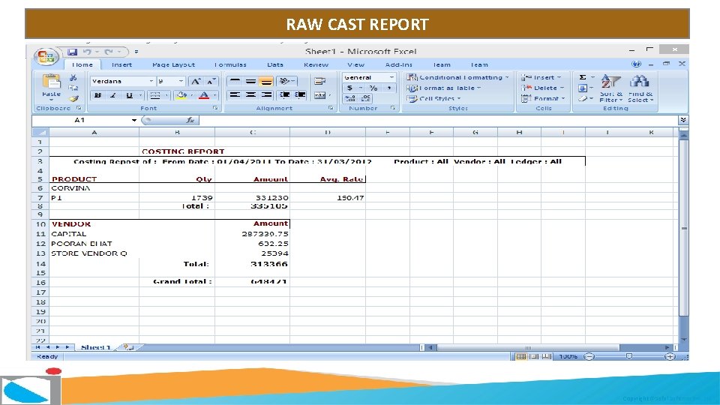The image size is (720, 405).
Task: Click Zoom In plus button
Action: pyautogui.click(x=670, y=357)
